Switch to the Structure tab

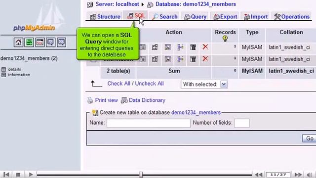105,16
